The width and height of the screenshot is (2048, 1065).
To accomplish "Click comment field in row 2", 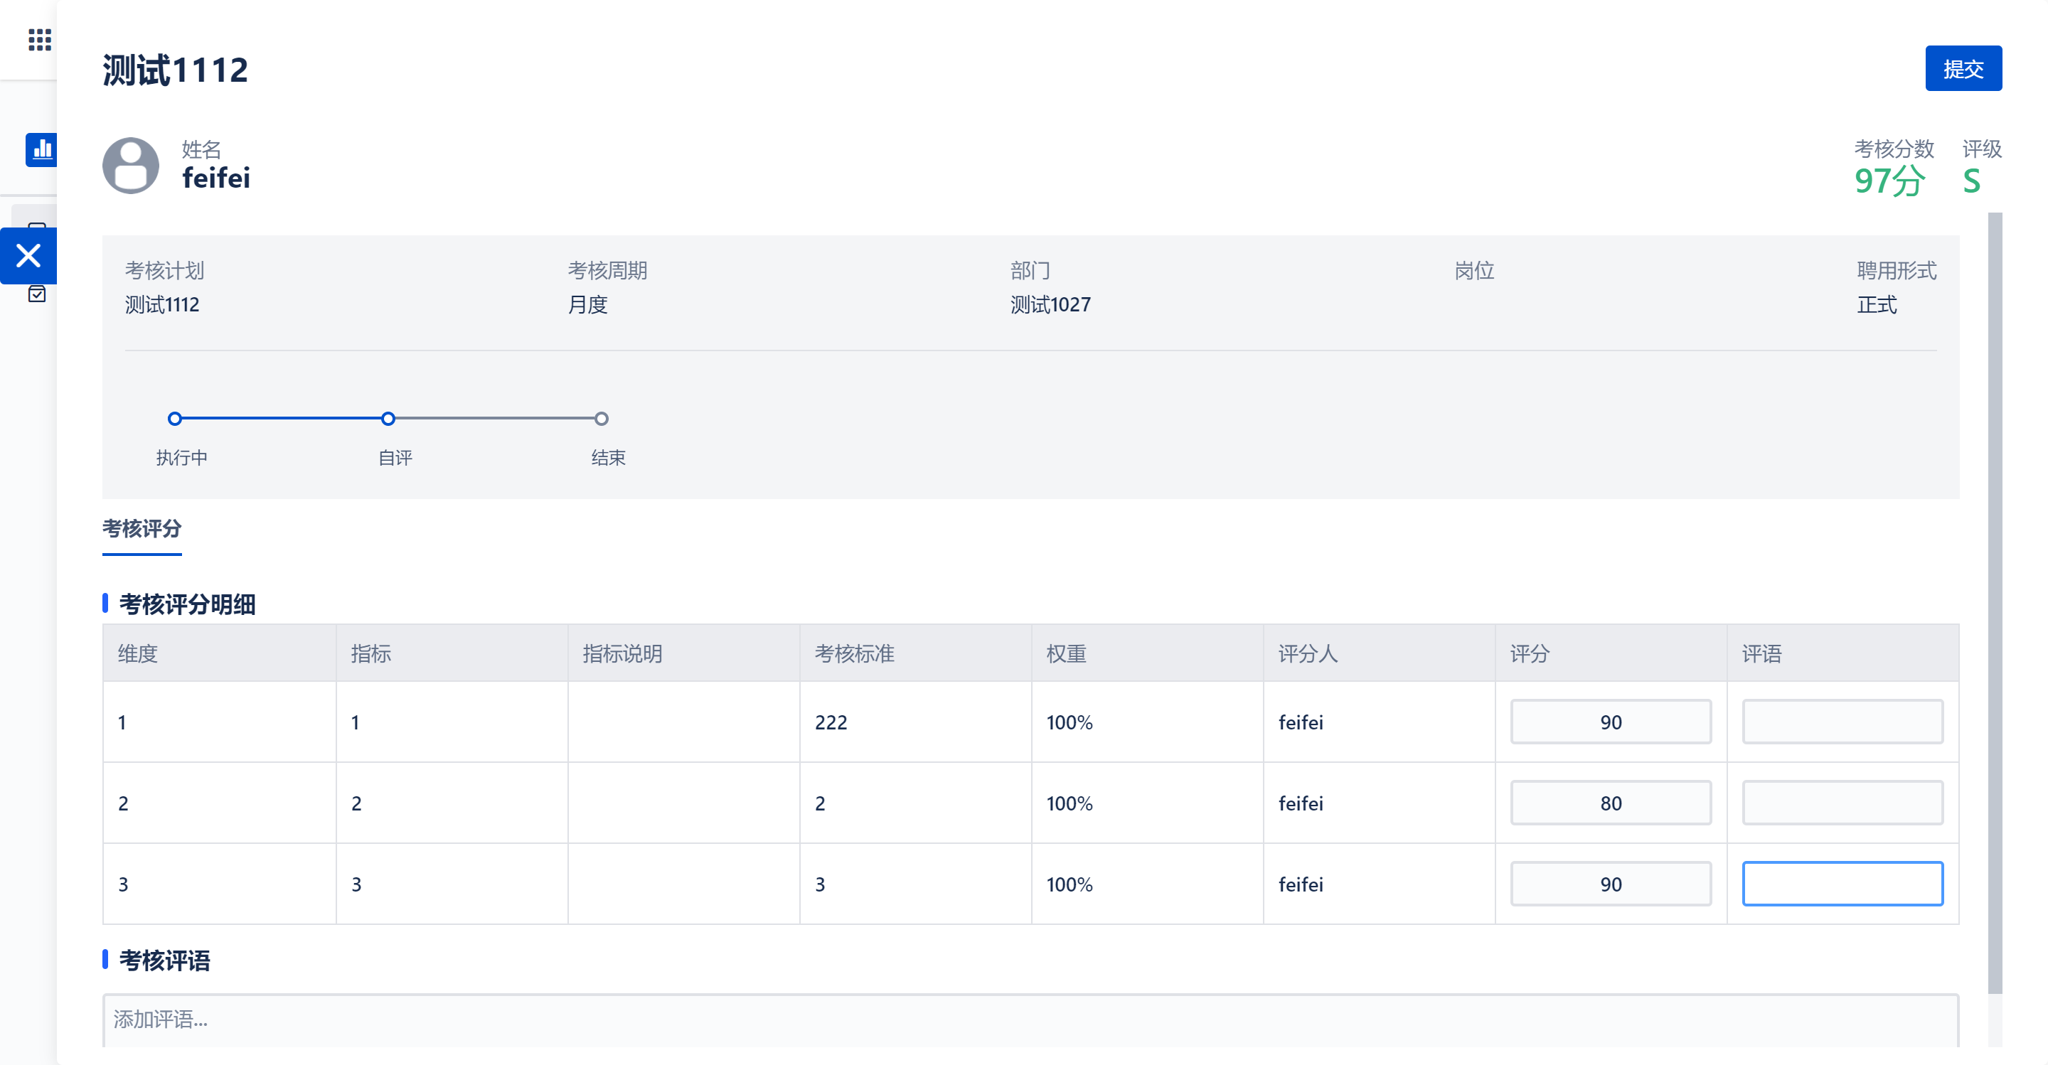I will 1842,803.
